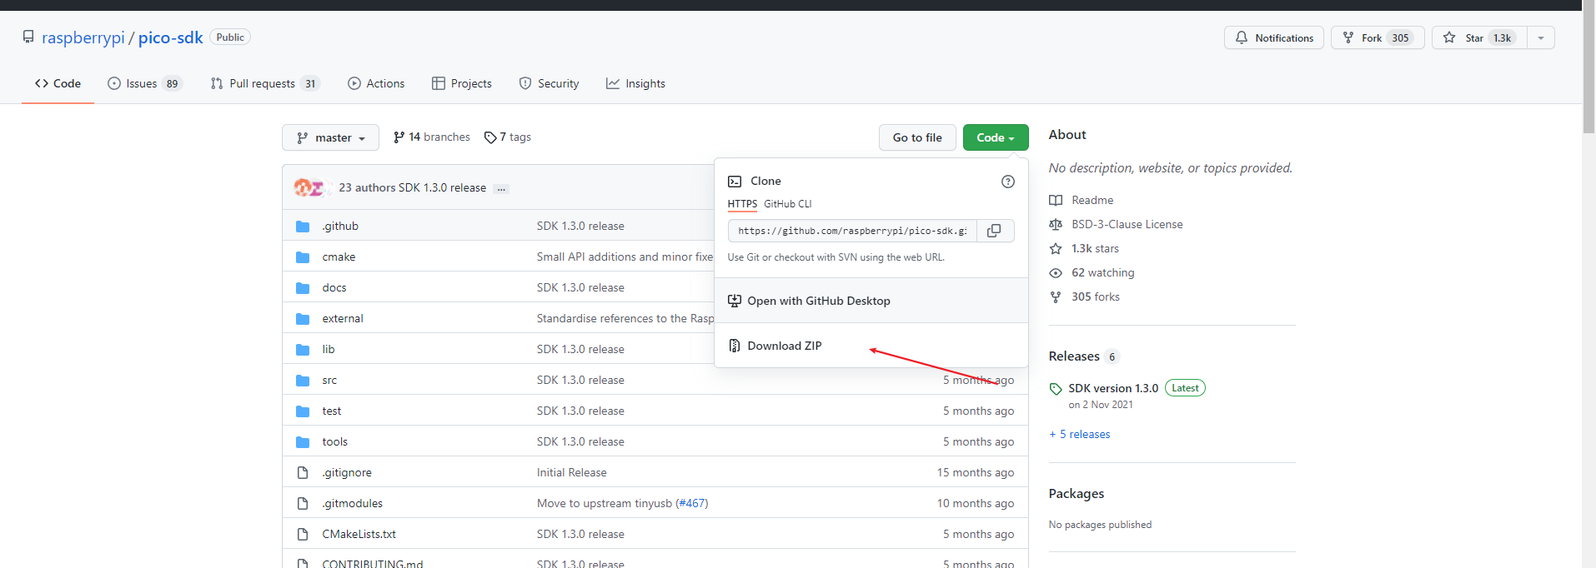Open the .gitignore file

click(347, 472)
